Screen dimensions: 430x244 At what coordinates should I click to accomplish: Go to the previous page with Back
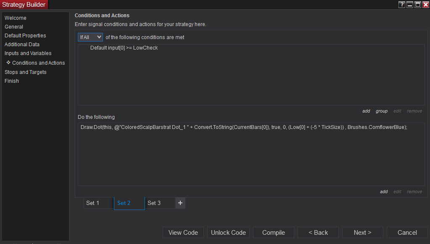[x=318, y=233]
